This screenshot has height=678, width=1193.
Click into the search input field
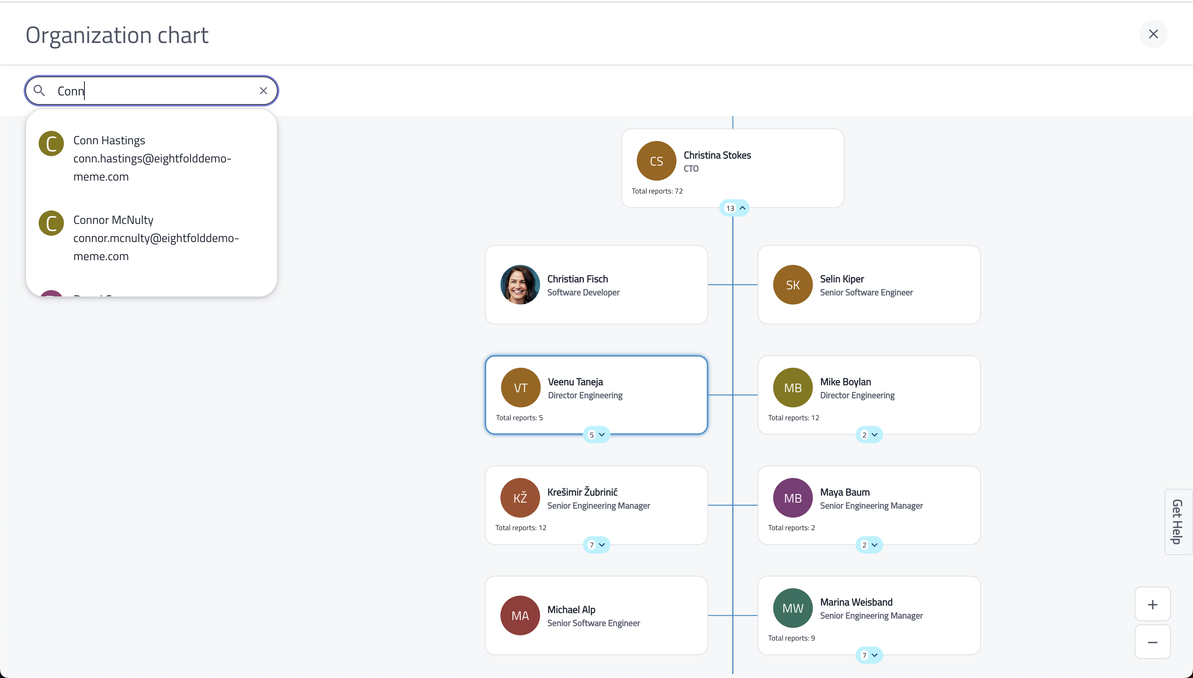(151, 91)
